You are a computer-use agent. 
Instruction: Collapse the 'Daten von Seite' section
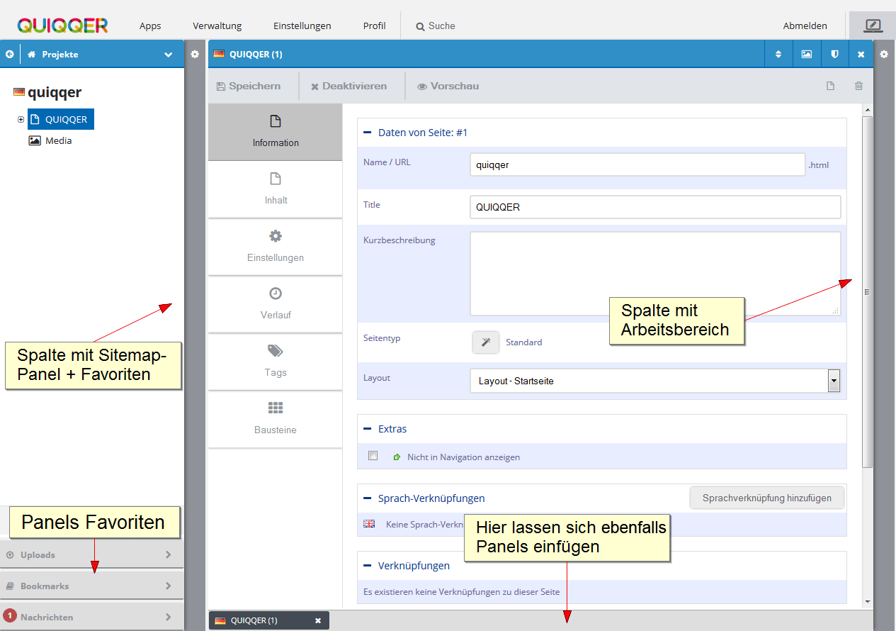(367, 133)
